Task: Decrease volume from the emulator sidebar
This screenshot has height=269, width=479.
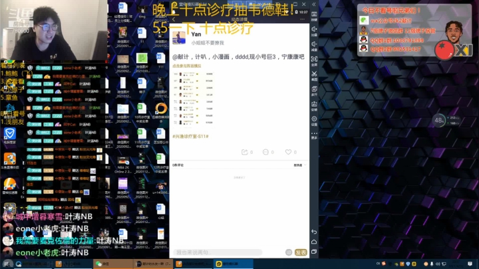Action: pos(314,46)
